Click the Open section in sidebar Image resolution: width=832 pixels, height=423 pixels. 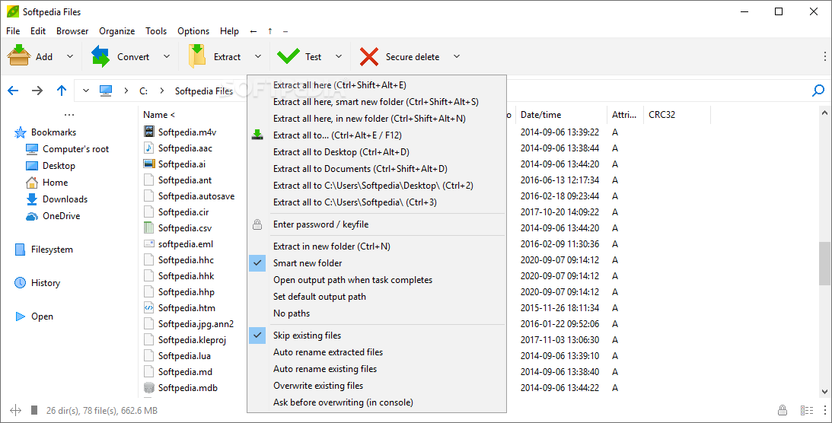click(x=42, y=316)
